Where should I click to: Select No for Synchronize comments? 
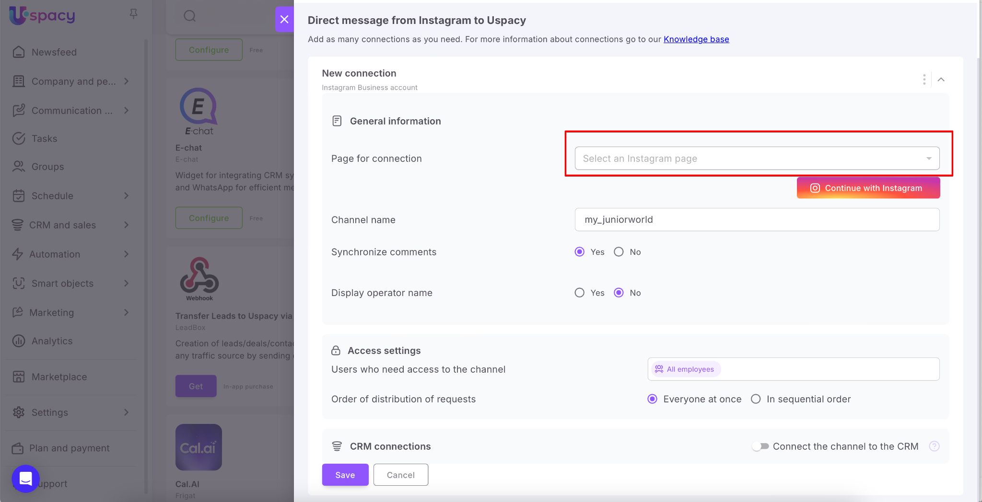tap(619, 252)
